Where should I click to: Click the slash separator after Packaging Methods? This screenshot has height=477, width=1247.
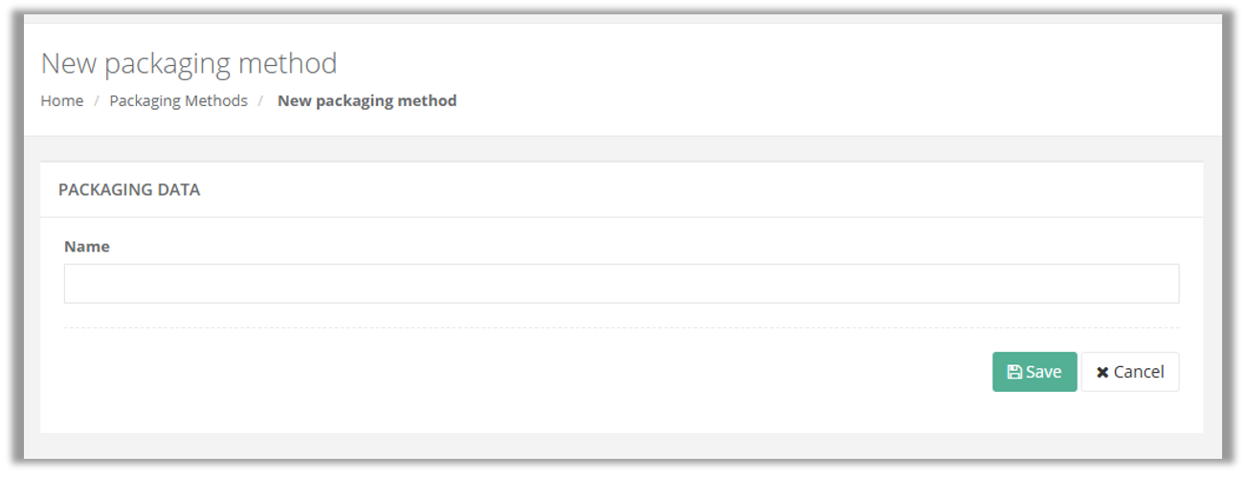(260, 100)
